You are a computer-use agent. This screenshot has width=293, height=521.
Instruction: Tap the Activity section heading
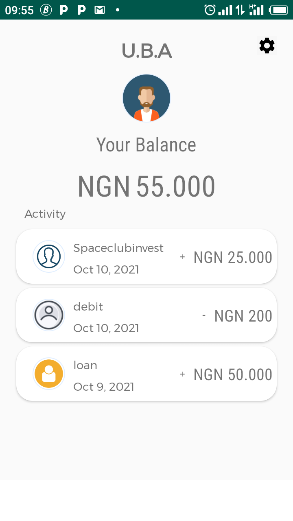45,214
